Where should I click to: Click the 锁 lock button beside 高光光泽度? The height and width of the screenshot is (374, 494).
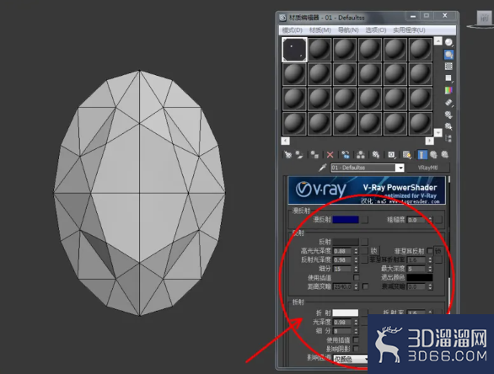click(x=374, y=251)
